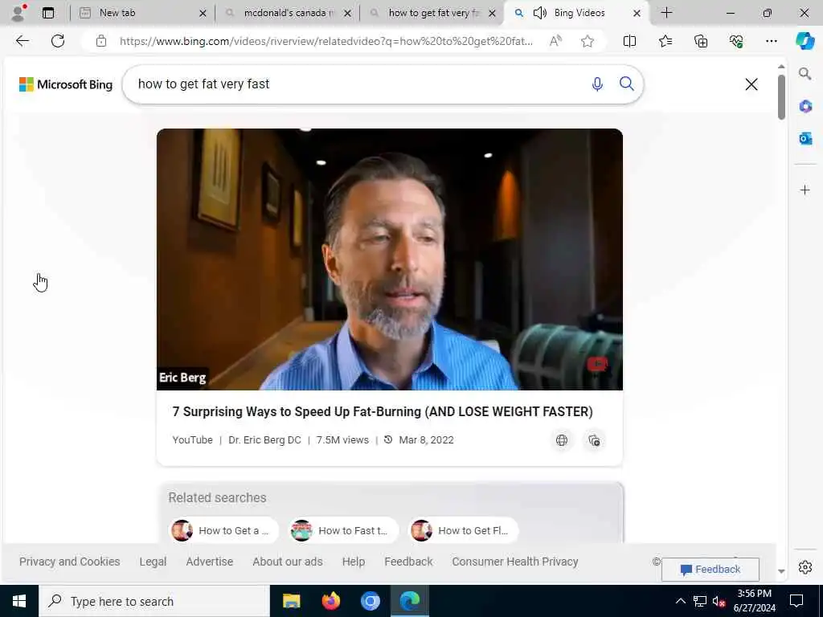The height and width of the screenshot is (617, 823).
Task: Click Microsoft Bing logo
Action: click(x=66, y=84)
